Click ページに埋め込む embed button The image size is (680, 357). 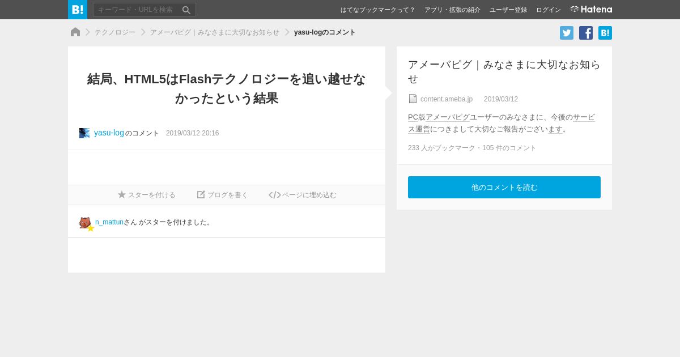[303, 195]
